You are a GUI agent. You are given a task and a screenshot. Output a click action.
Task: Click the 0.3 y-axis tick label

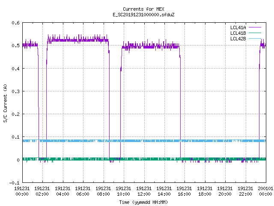coord(15,91)
